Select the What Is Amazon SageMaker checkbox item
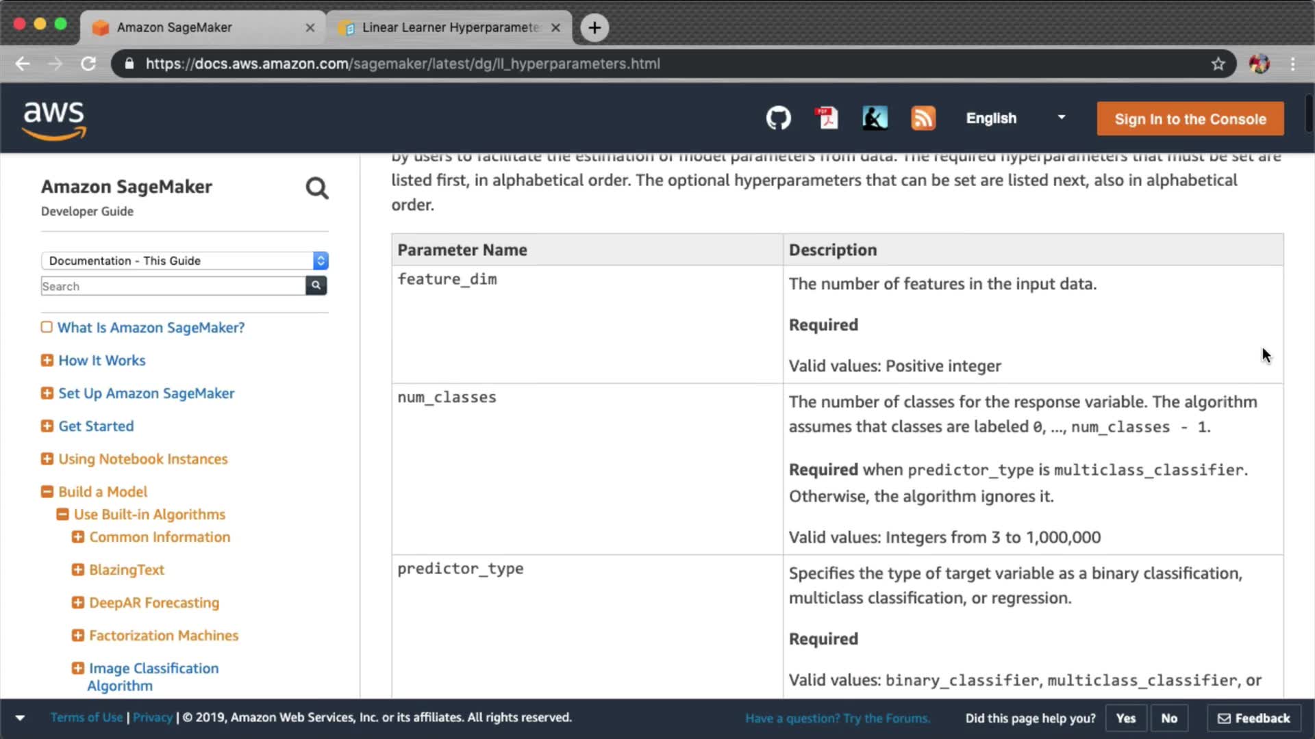The image size is (1315, 739). click(x=47, y=327)
